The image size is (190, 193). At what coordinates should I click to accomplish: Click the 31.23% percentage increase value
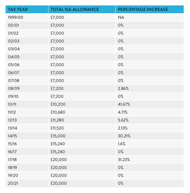(124, 159)
